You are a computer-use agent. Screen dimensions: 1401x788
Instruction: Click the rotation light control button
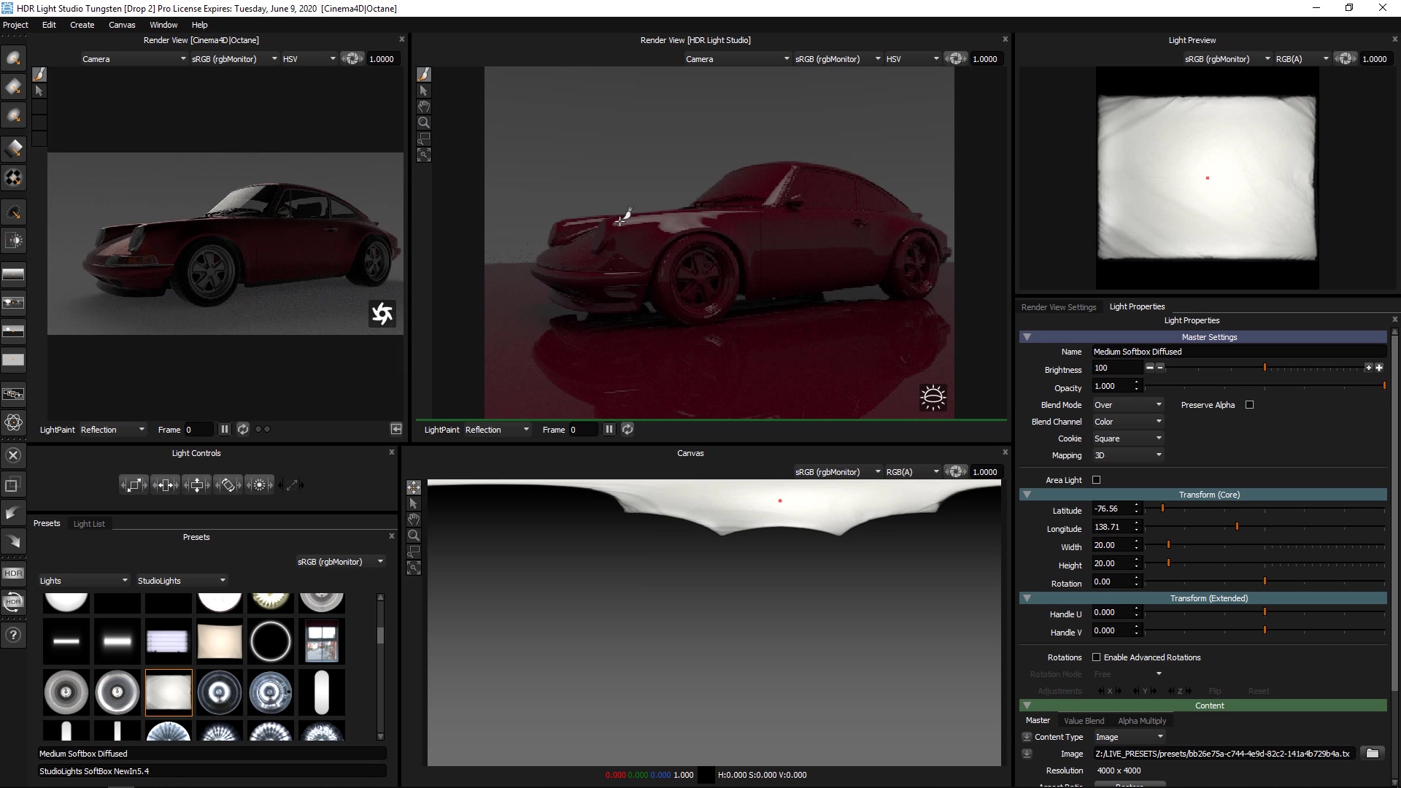pos(228,484)
